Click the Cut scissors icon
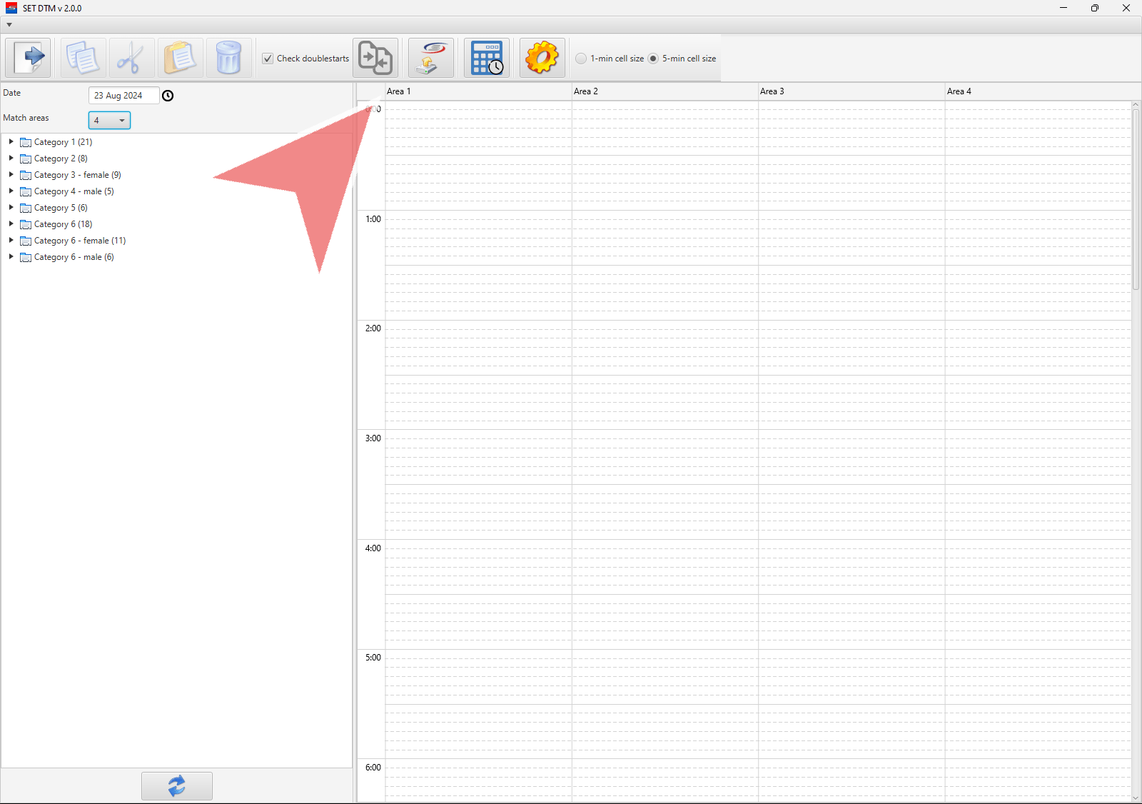 click(x=131, y=58)
